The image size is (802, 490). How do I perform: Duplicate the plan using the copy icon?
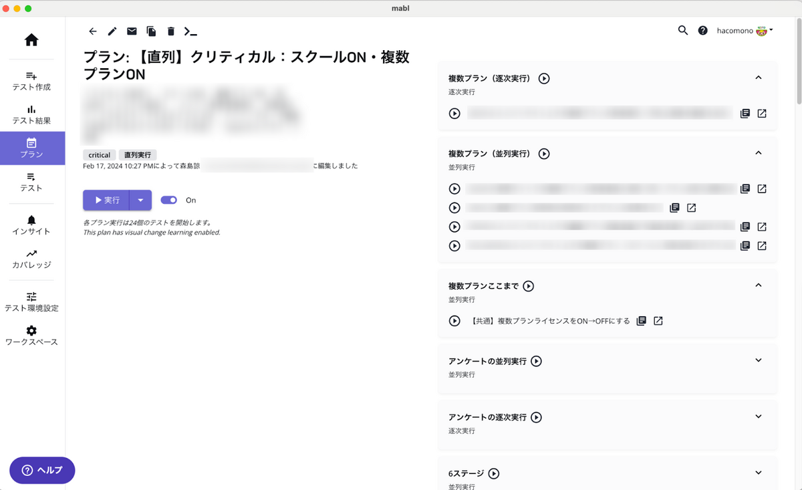pos(151,31)
